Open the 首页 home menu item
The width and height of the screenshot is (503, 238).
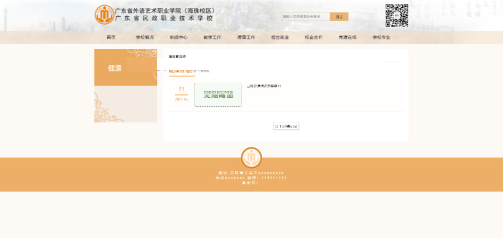[111, 37]
